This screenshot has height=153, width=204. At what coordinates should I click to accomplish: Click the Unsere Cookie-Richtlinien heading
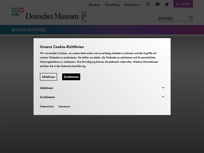pos(62,47)
